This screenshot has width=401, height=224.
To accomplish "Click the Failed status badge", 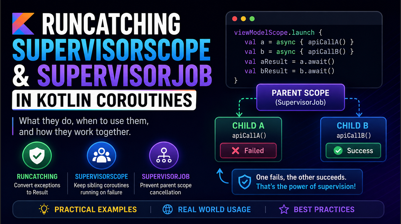I will [x=248, y=151].
